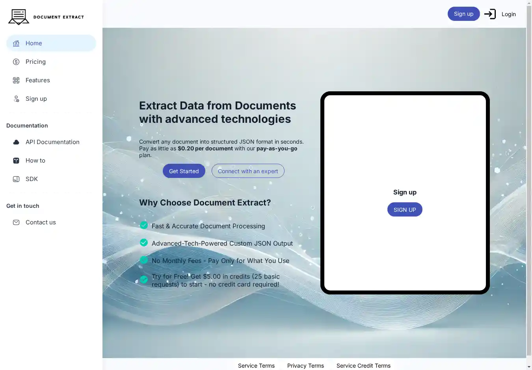The width and height of the screenshot is (532, 370).
Task: Click the Home house icon in sidebar
Action: coord(16,43)
